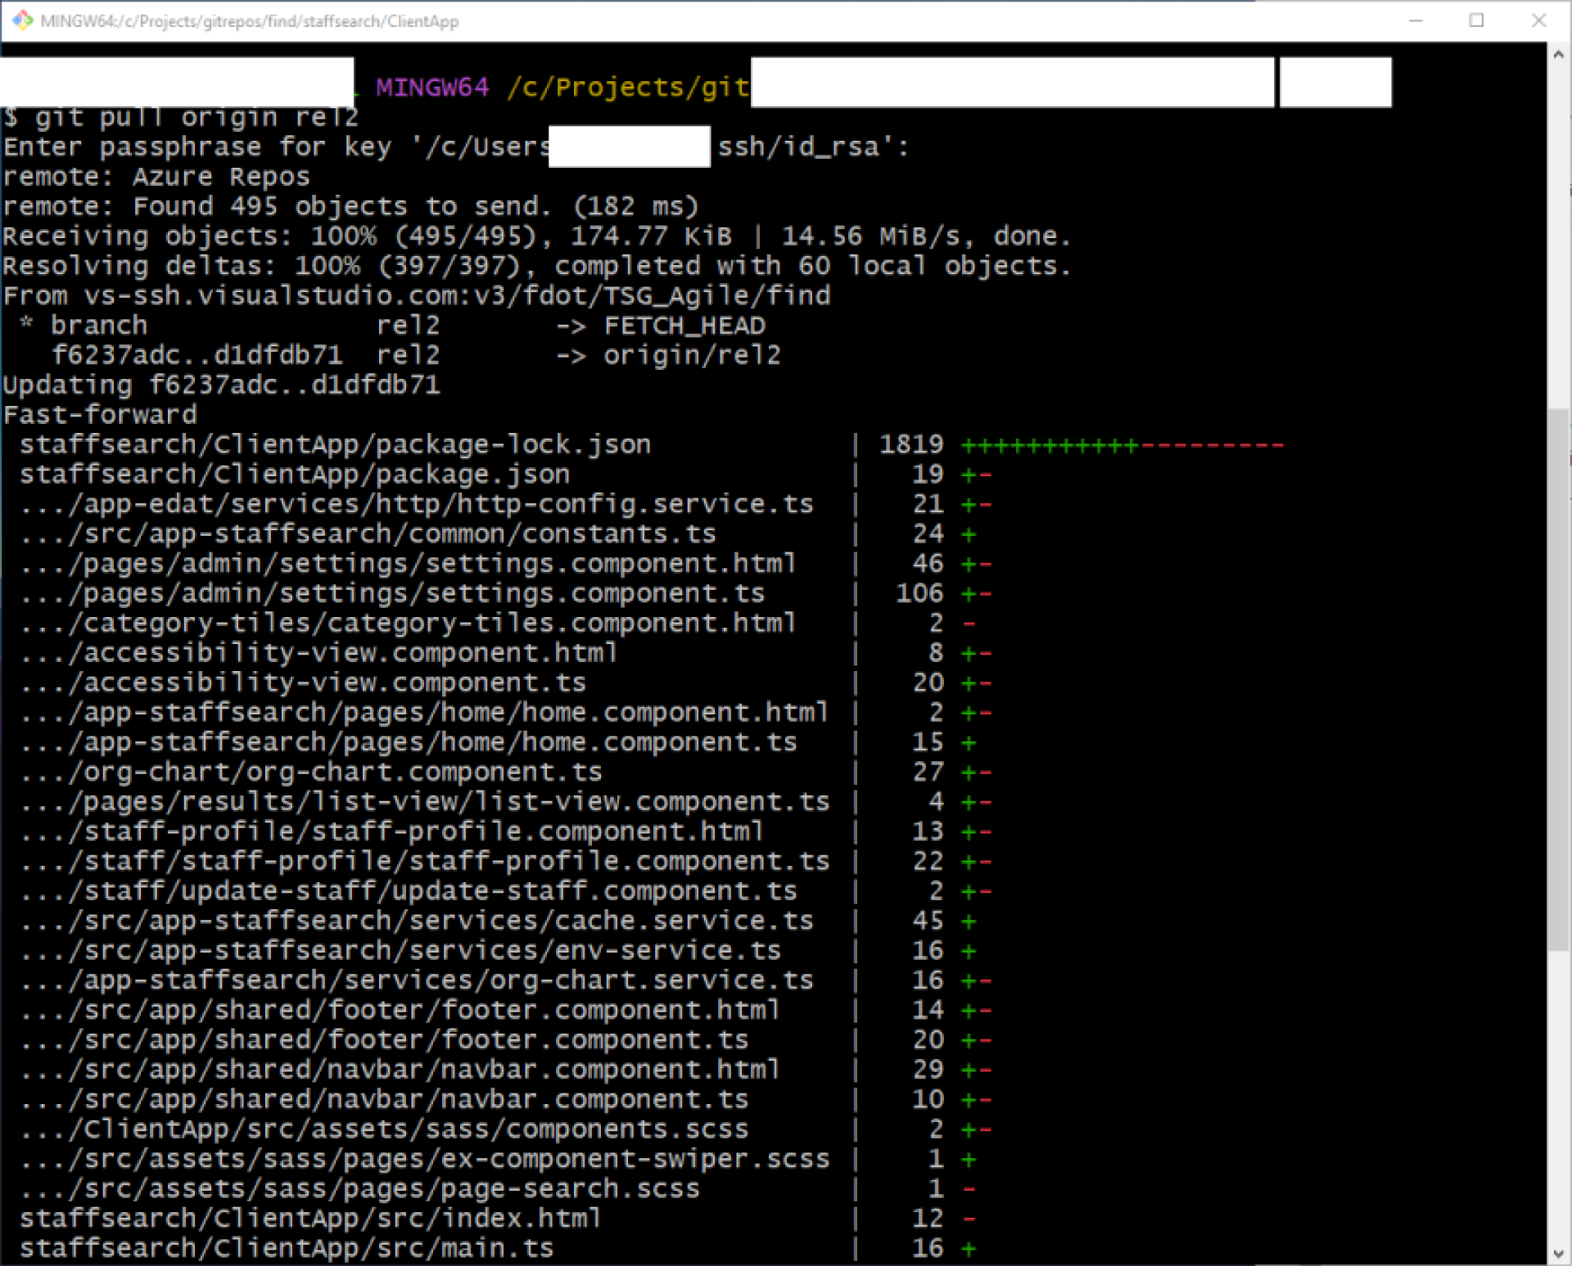
Task: Click the green-red diffstat bar for package-lock.json
Action: click(x=1122, y=445)
